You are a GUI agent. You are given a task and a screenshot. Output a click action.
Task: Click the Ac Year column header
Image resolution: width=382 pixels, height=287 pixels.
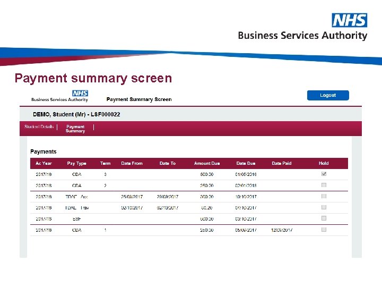tap(44, 163)
